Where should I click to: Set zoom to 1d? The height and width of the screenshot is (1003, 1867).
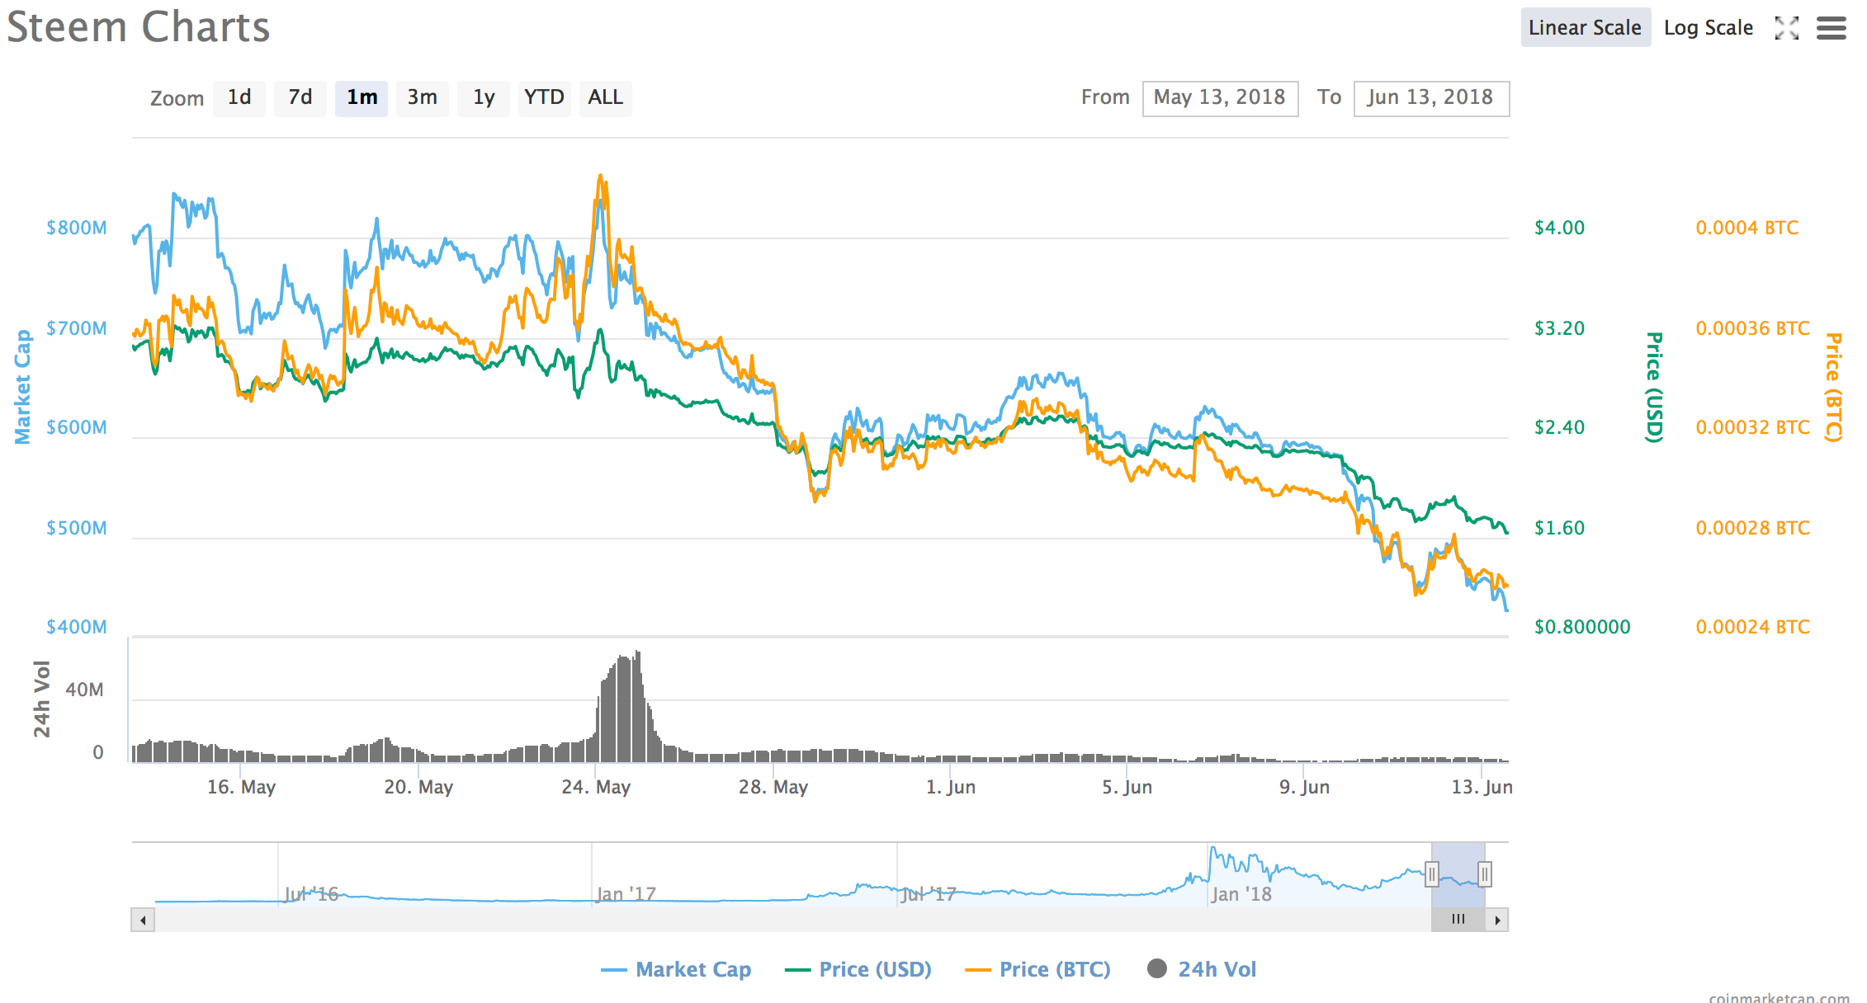pyautogui.click(x=239, y=97)
